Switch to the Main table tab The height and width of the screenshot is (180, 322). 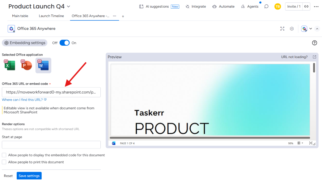(x=20, y=16)
